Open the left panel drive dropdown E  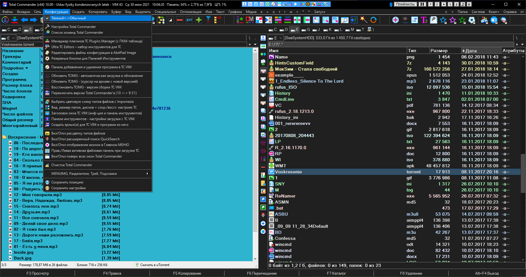[8, 38]
